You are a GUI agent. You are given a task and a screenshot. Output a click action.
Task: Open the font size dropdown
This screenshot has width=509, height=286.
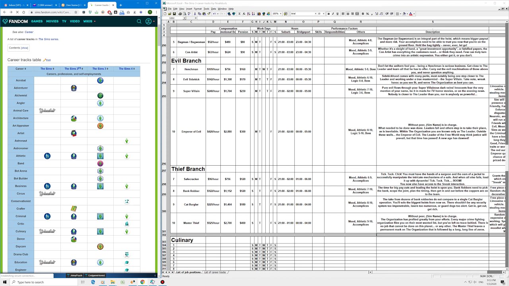[x=324, y=14]
